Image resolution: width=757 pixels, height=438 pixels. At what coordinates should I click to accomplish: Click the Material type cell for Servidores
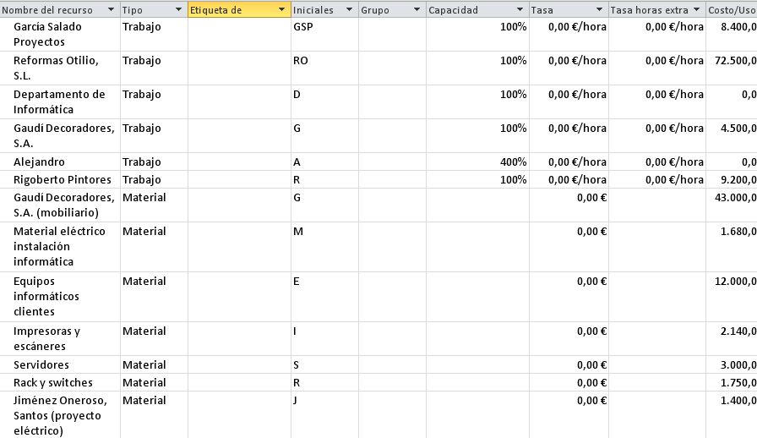pos(154,364)
